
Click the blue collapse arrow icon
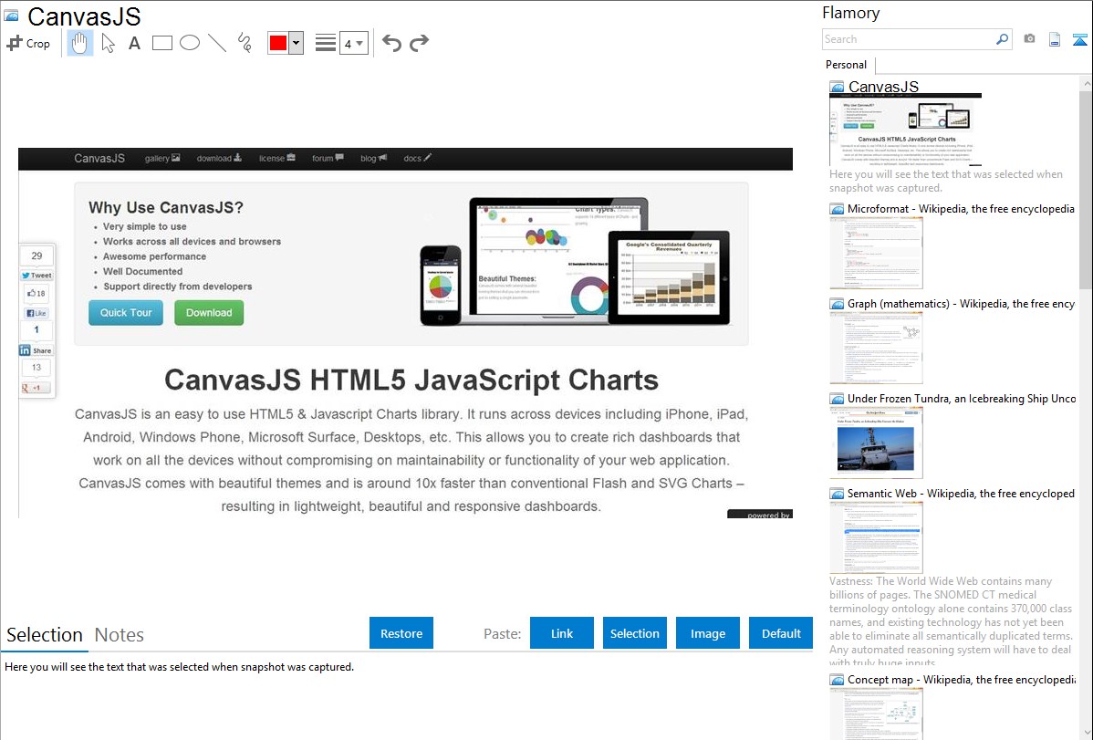pos(1079,39)
